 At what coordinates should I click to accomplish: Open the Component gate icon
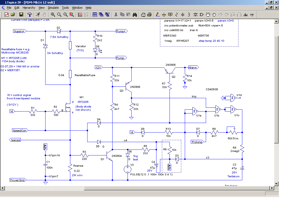click(x=202, y=15)
